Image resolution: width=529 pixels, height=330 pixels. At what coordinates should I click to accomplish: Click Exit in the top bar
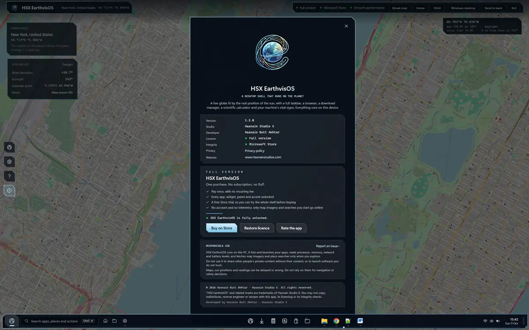pos(514,8)
